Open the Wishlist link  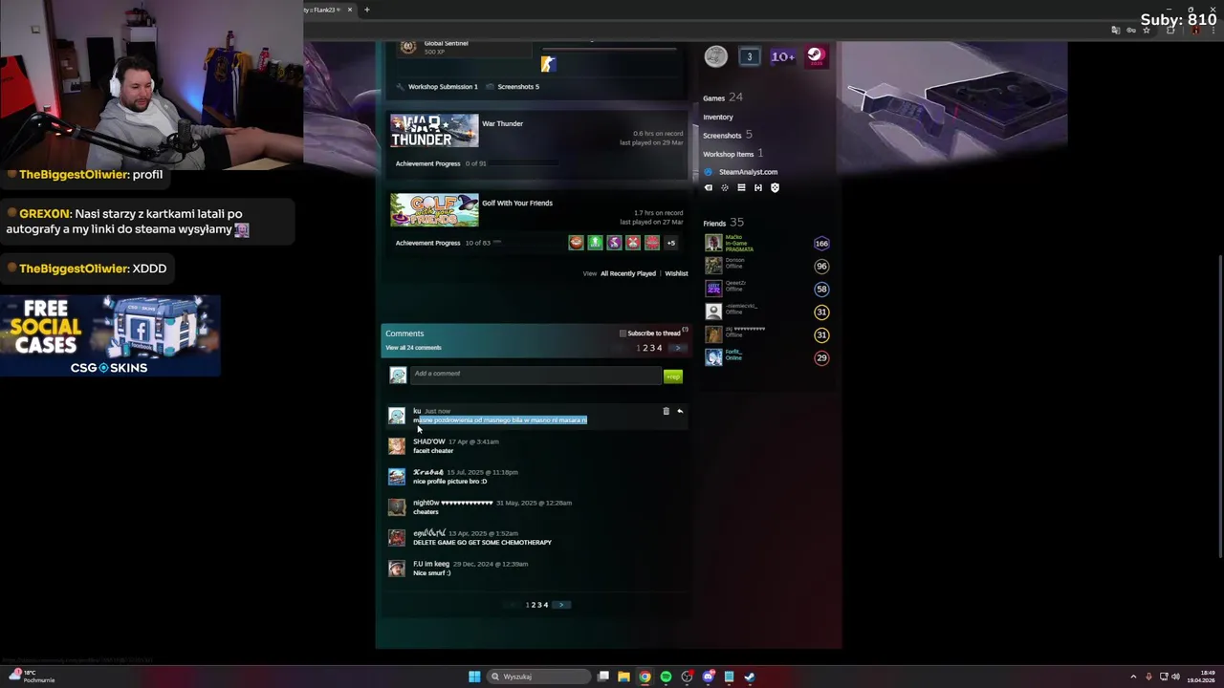click(x=676, y=273)
